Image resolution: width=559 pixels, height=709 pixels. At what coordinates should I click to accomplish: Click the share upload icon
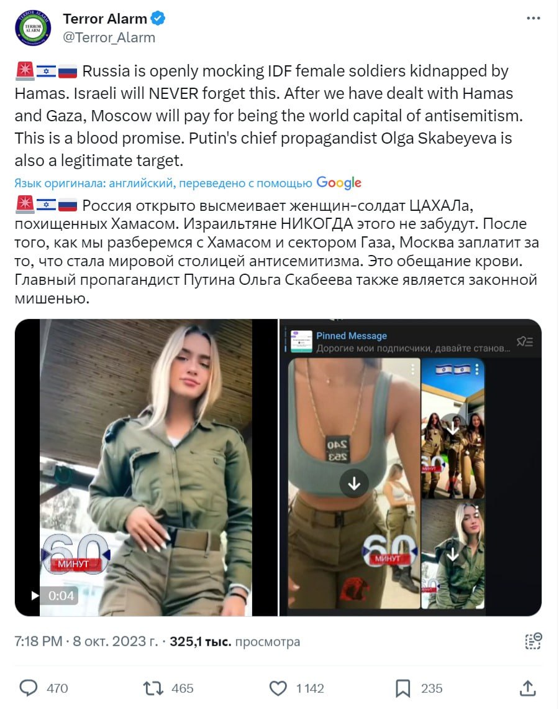pos(527,688)
